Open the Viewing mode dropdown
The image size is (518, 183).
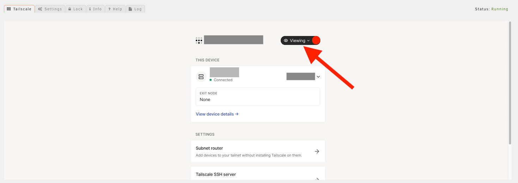click(297, 41)
